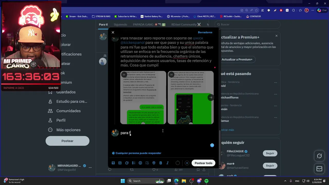Toggle bold text formatting in composer

pyautogui.click(x=161, y=163)
